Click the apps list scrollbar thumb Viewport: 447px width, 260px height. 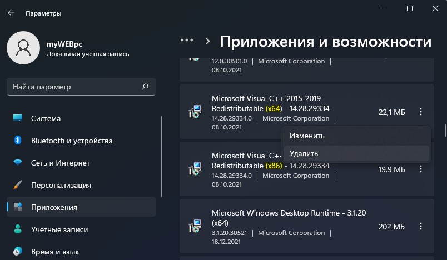point(445,131)
